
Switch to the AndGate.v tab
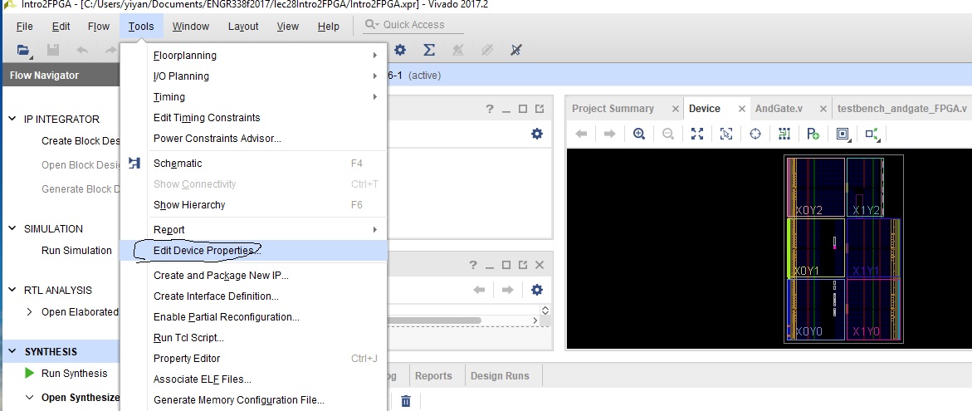[779, 109]
